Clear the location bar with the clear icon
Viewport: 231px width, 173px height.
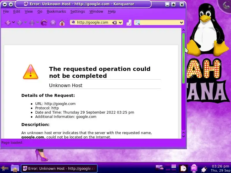[114, 22]
